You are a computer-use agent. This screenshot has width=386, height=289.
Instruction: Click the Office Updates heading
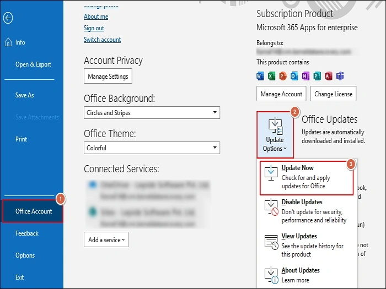point(330,119)
